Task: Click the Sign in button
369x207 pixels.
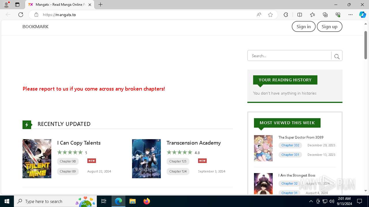Action: 304,26
